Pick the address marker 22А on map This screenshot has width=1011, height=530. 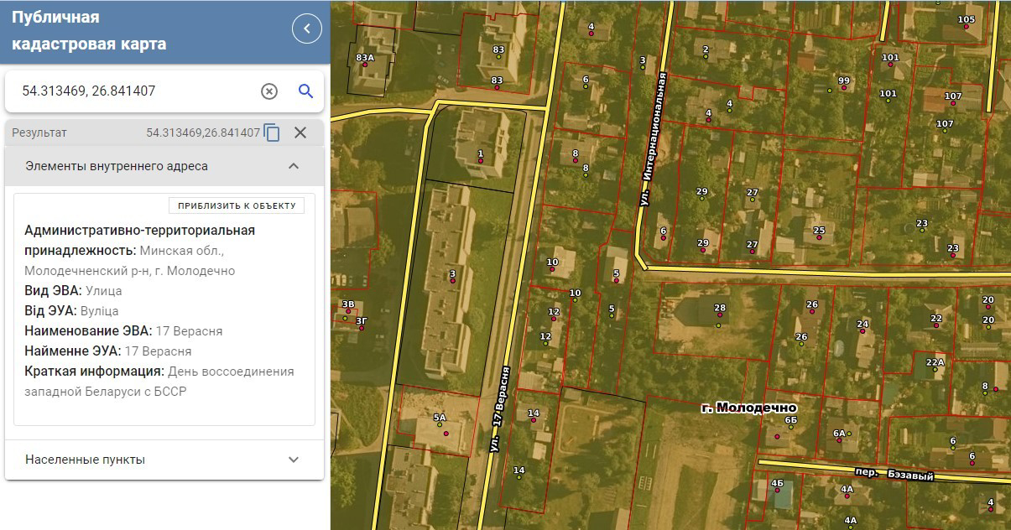point(936,370)
